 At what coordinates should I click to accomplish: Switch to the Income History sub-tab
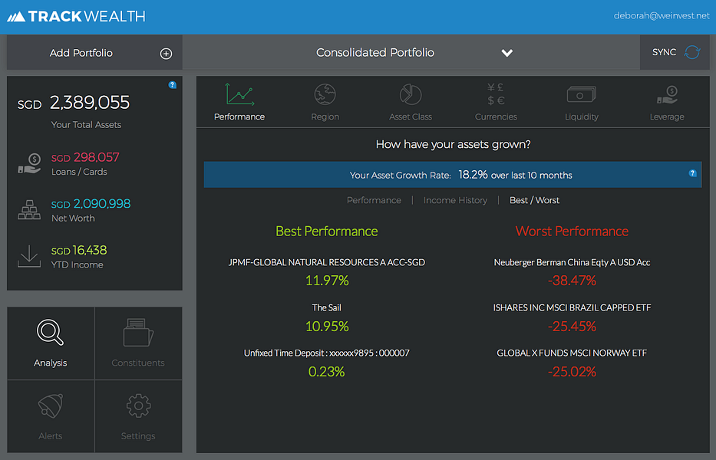pos(455,200)
